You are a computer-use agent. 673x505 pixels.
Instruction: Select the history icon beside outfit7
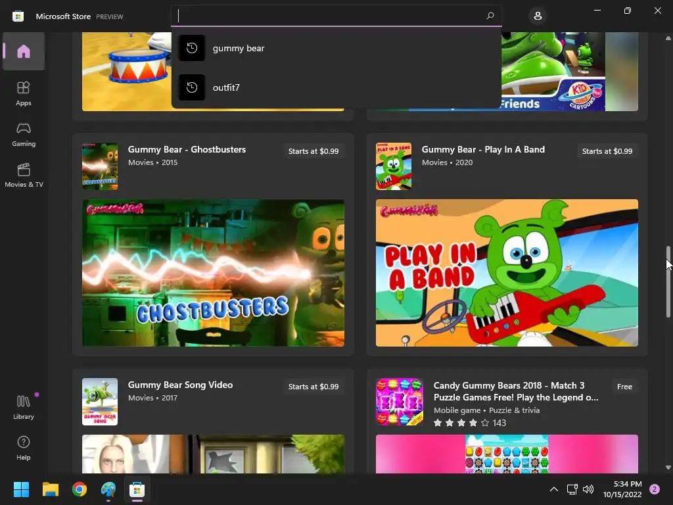point(192,87)
